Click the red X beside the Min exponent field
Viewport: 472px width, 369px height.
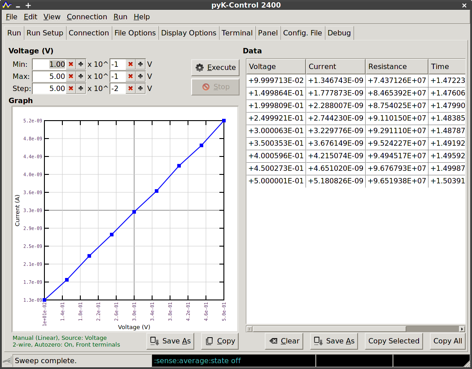pos(131,65)
